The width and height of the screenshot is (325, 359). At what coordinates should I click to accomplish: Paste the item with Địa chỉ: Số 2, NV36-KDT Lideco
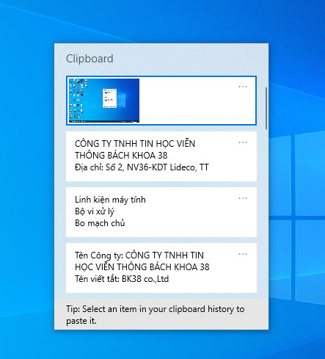pyautogui.click(x=161, y=156)
